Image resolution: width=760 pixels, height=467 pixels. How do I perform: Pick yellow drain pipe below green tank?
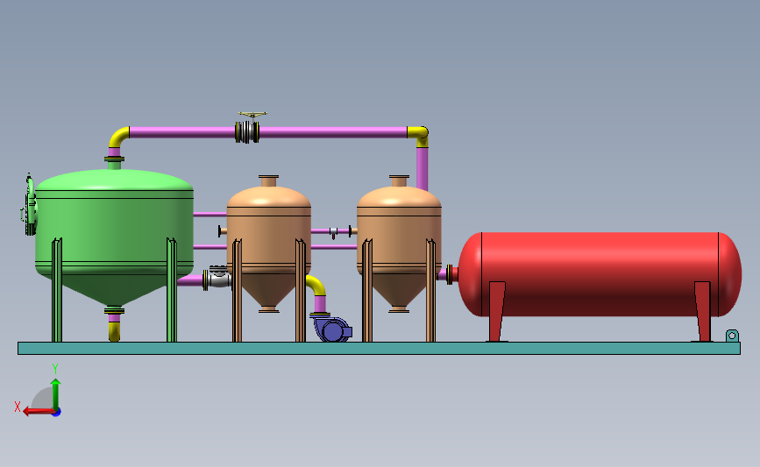coord(114,332)
